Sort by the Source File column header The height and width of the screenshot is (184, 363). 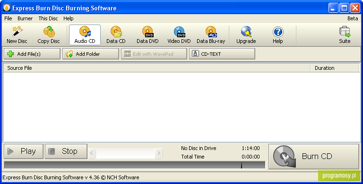157,68
